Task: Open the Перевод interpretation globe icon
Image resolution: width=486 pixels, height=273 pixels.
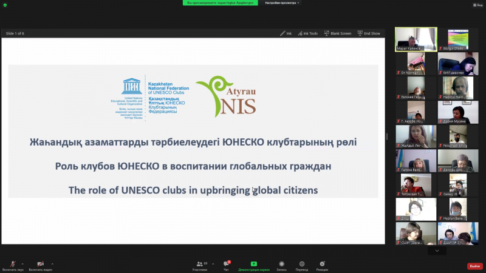Action: (302, 264)
